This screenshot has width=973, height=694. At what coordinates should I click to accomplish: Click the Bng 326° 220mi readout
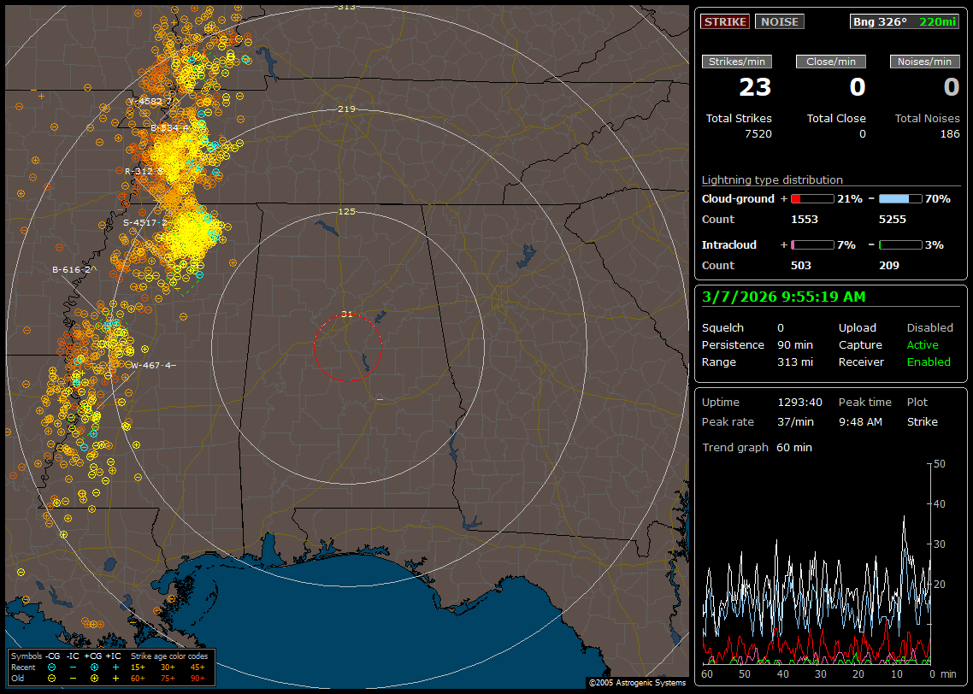click(905, 21)
